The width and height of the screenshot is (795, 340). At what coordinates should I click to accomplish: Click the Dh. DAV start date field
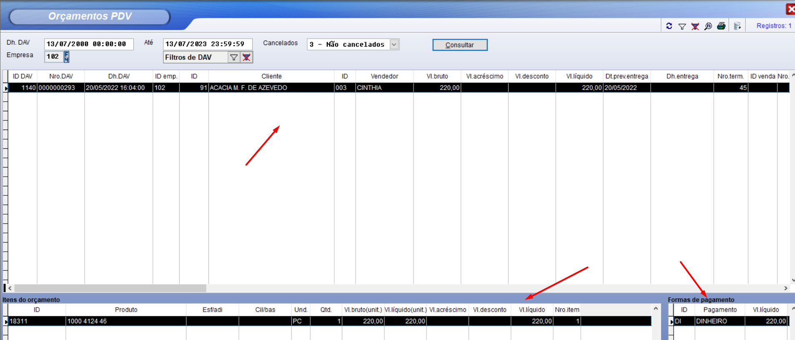89,44
